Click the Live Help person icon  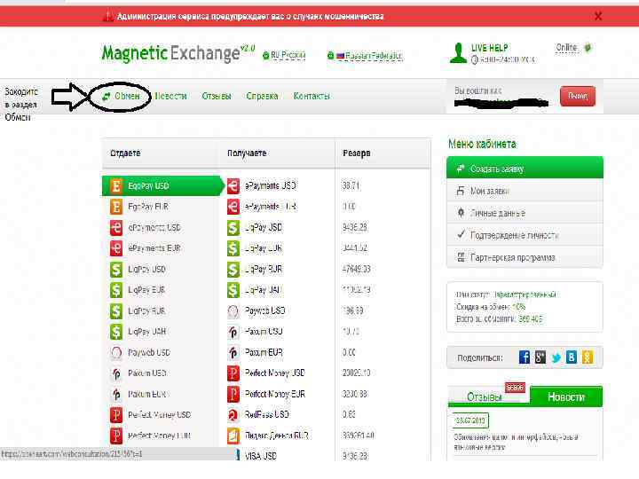[458, 53]
